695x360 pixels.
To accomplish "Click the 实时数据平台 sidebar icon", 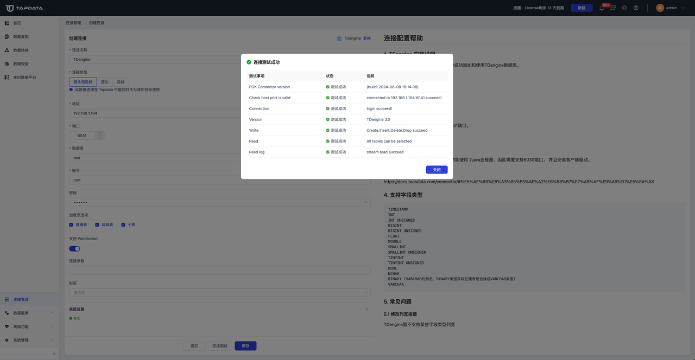I will point(7,78).
